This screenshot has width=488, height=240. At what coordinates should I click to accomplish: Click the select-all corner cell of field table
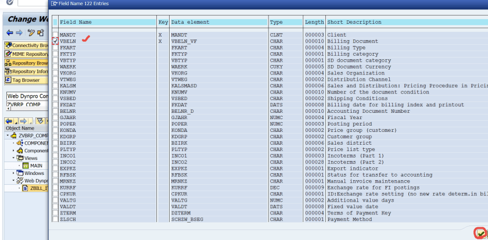pyautogui.click(x=55, y=22)
